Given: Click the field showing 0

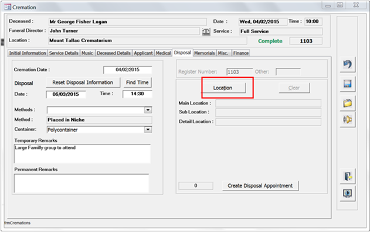Looking at the screenshot, I should [x=196, y=186].
